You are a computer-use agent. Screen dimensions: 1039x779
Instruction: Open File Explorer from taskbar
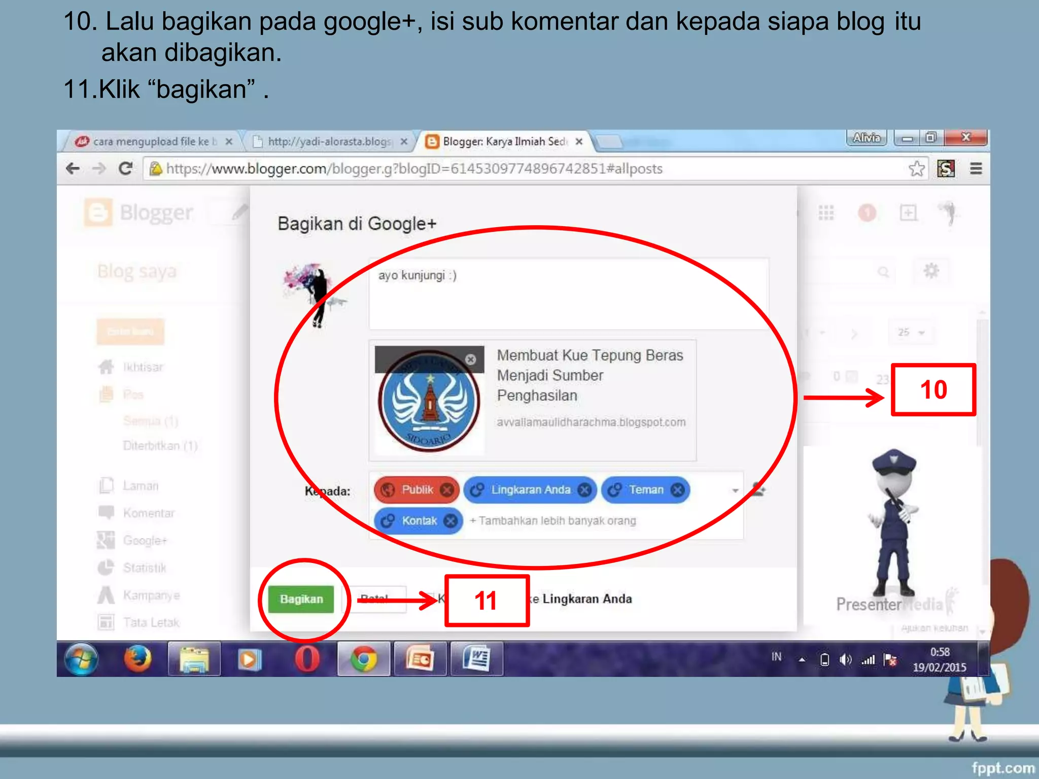194,659
